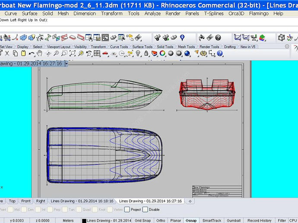Click the red car Named Views icon
The width and height of the screenshot is (298, 223).
(x=105, y=54)
